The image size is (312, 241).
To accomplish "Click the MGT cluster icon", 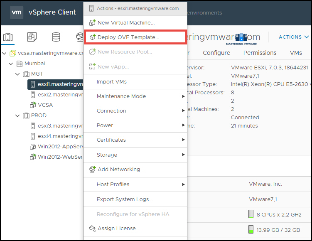I will point(26,74).
